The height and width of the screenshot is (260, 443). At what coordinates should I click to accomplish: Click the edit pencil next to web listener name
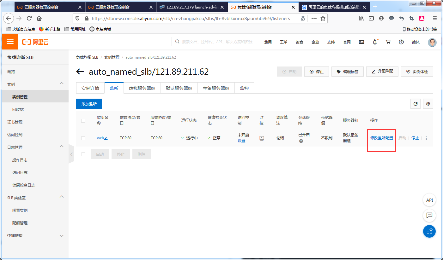coord(106,138)
